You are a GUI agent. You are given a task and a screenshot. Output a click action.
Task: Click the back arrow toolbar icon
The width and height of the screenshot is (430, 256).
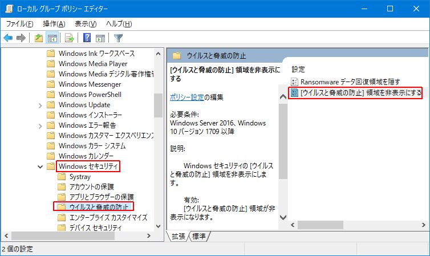click(8, 38)
